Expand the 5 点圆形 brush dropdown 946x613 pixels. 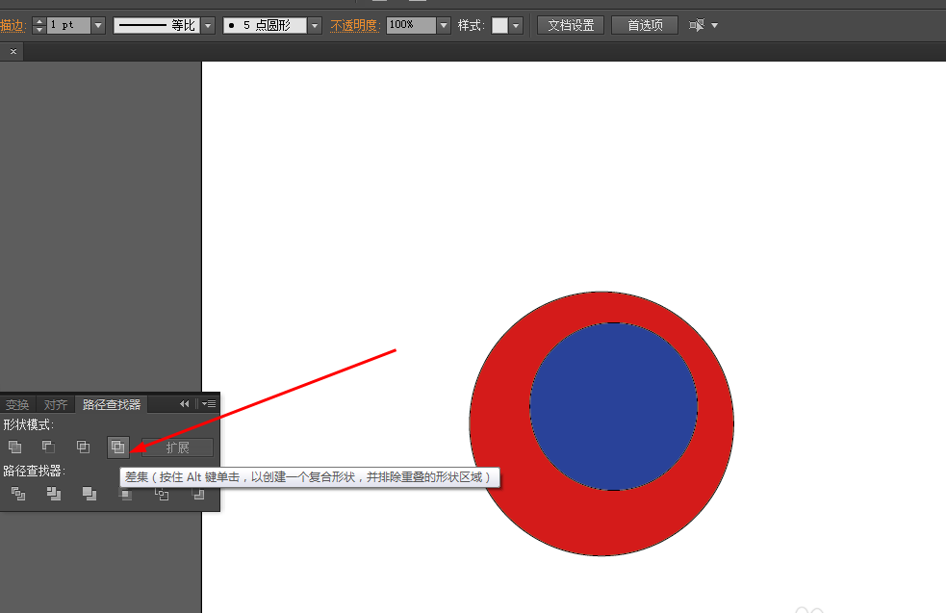pos(315,25)
